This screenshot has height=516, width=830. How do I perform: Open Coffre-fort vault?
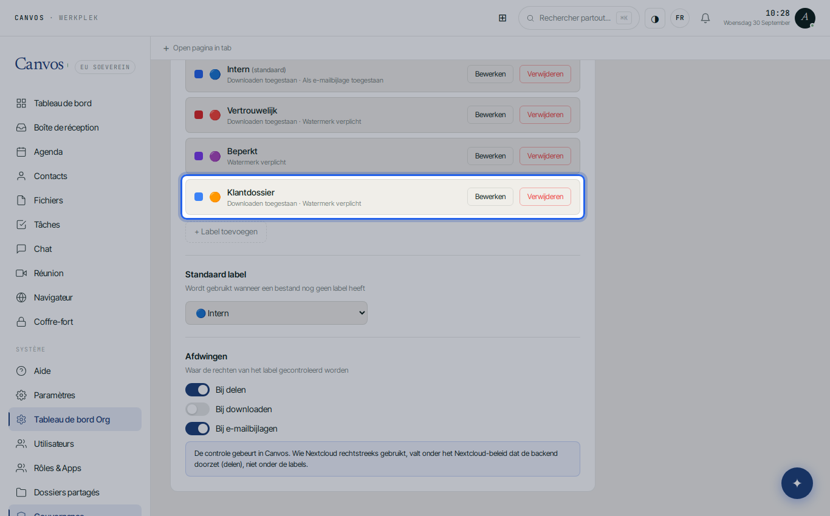(75, 322)
